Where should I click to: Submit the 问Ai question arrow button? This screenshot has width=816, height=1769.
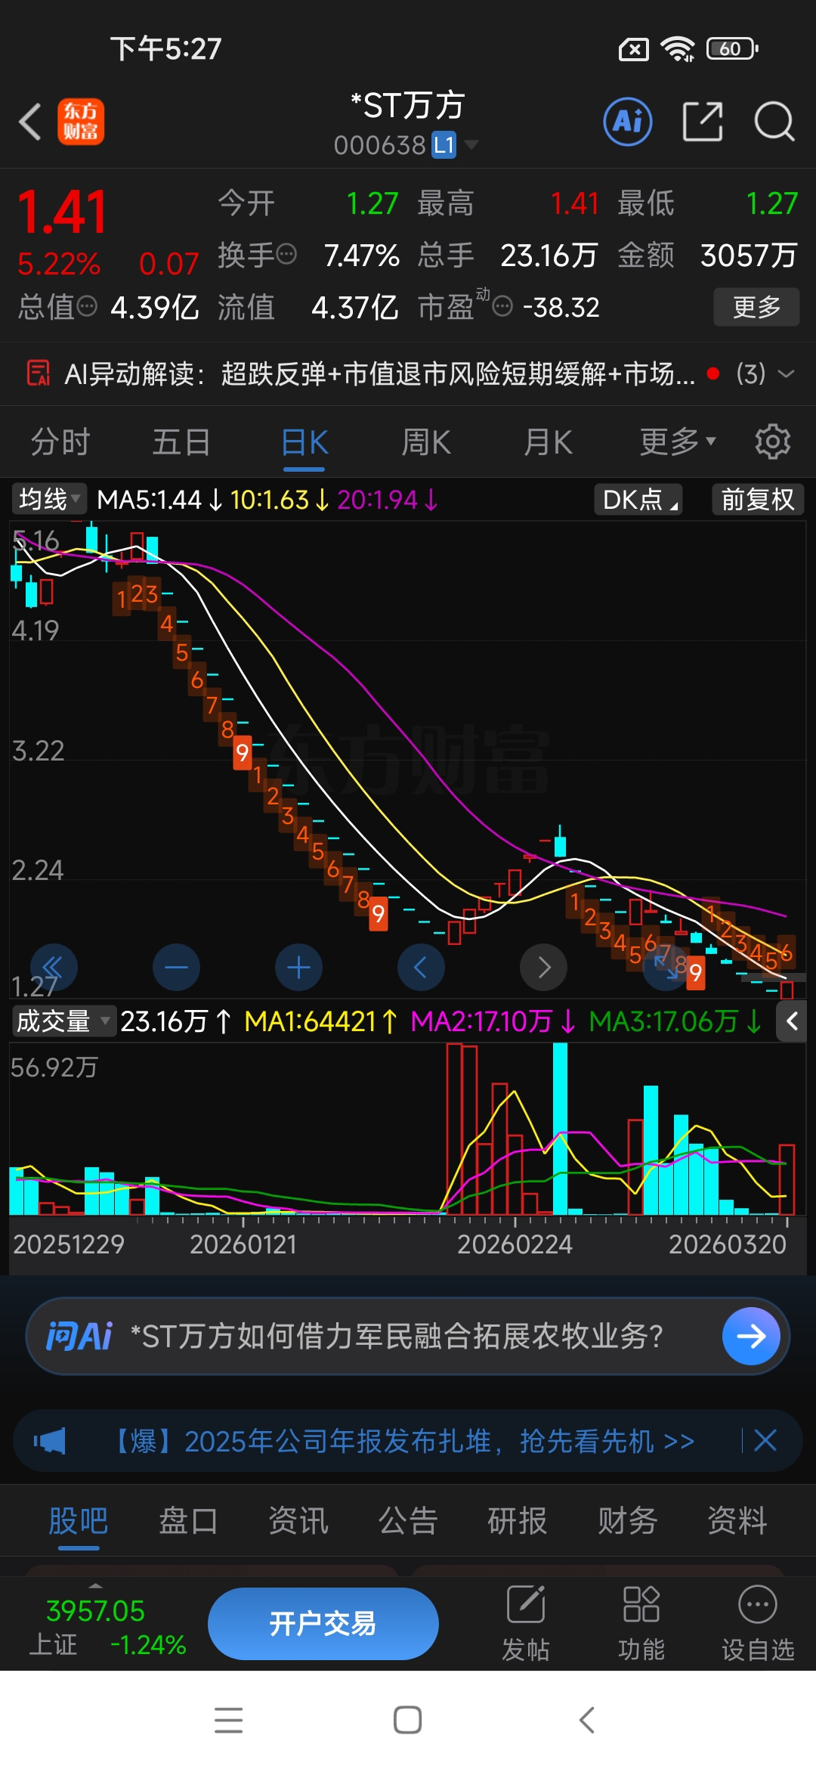751,1337
